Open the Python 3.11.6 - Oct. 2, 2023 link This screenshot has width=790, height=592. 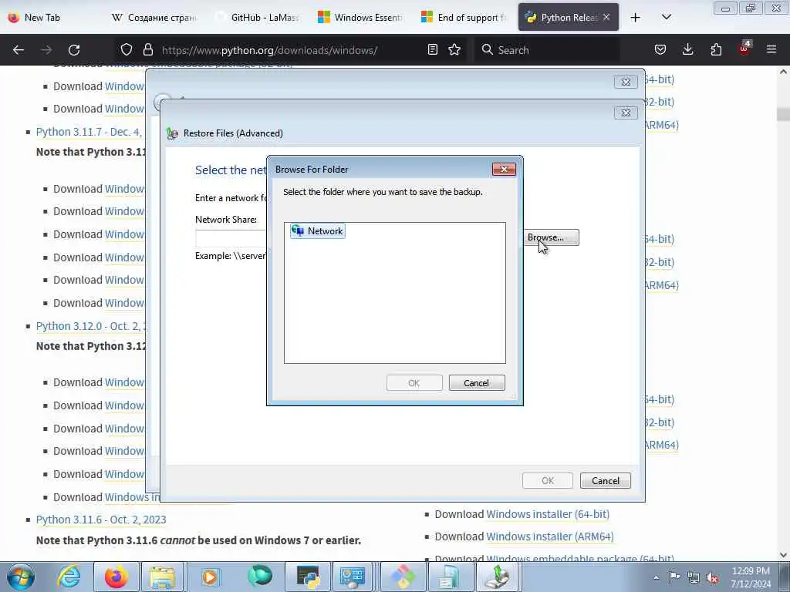pyautogui.click(x=101, y=520)
